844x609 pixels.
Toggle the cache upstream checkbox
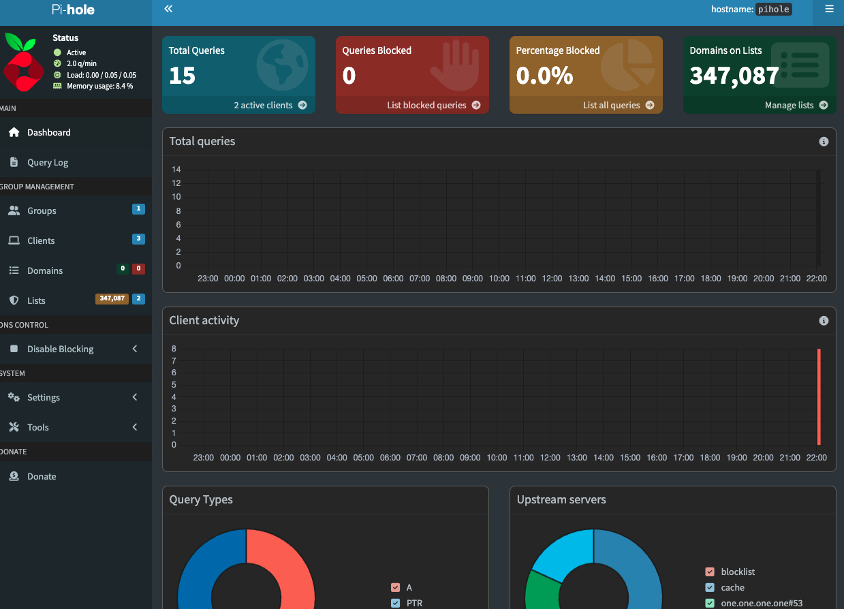point(710,587)
